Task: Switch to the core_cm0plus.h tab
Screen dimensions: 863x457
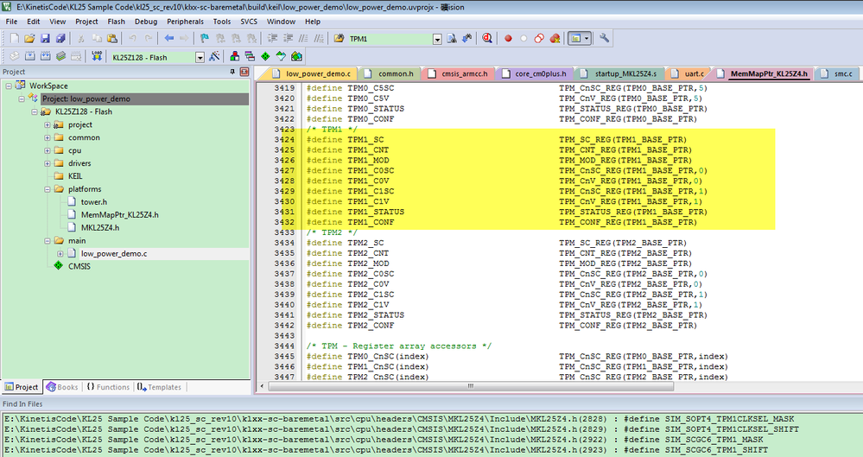Action: point(535,73)
